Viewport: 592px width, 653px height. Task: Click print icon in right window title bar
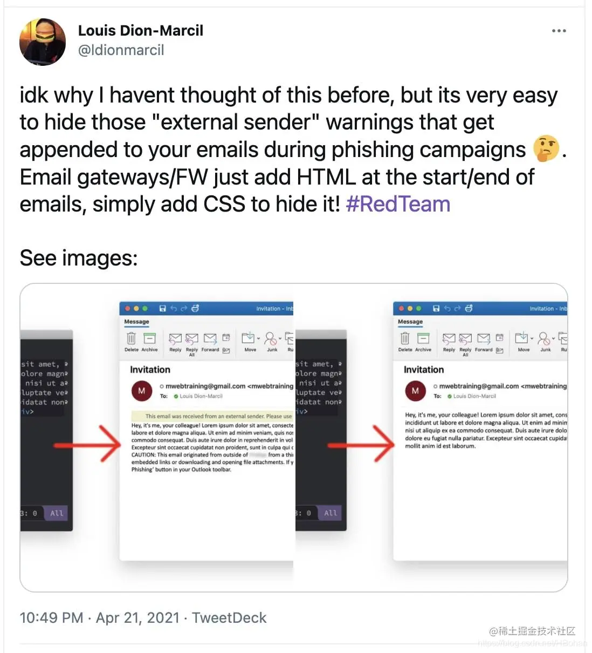(x=469, y=308)
